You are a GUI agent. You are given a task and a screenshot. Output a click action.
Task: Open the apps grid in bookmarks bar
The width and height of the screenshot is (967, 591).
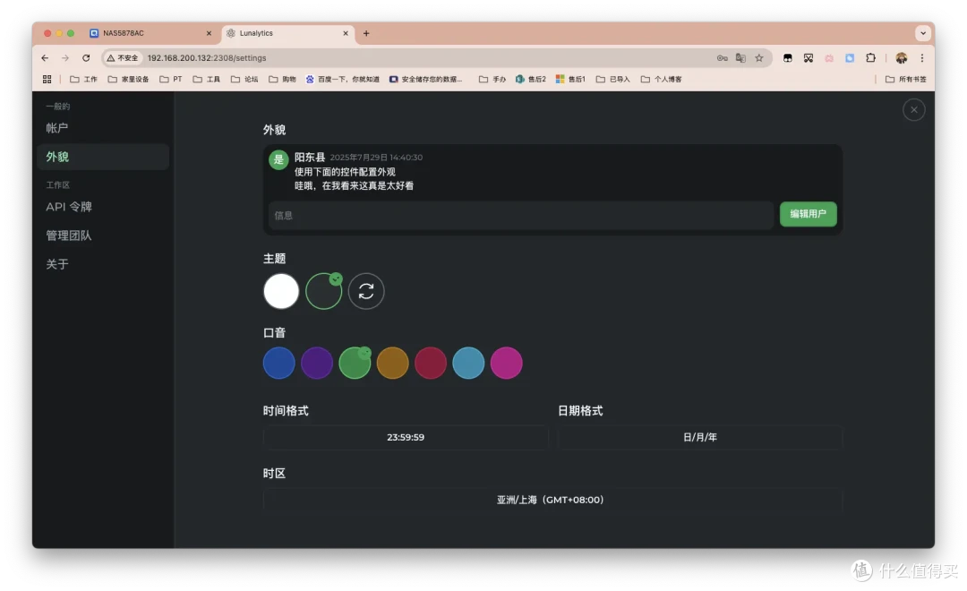pos(47,79)
